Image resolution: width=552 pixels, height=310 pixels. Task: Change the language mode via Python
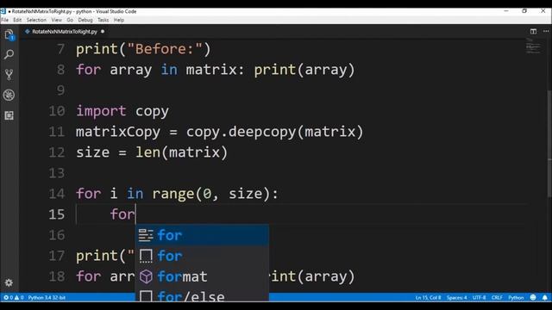click(x=516, y=298)
